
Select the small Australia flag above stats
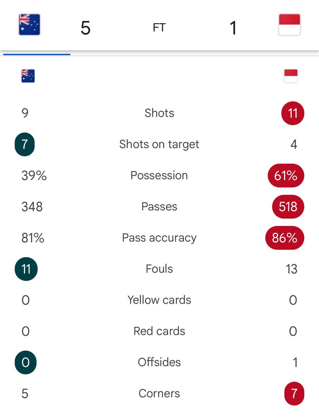(x=28, y=76)
